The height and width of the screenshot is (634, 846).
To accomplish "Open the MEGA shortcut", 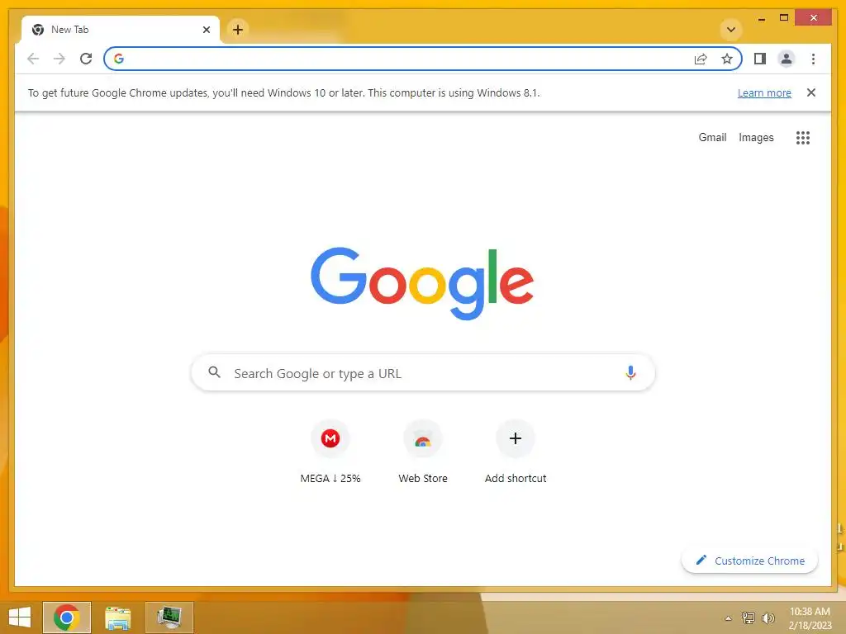I will click(x=330, y=452).
